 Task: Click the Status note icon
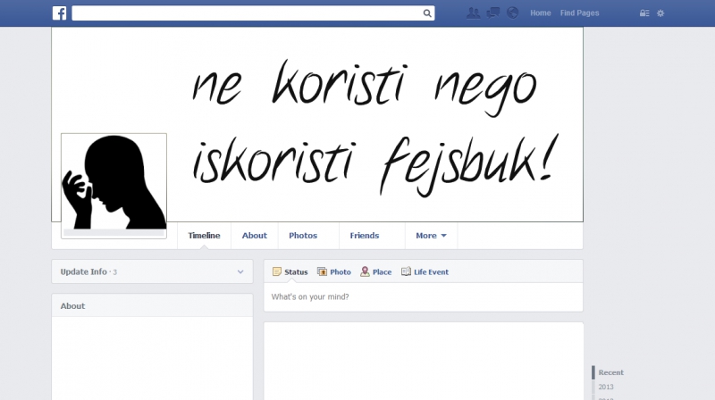pos(277,271)
